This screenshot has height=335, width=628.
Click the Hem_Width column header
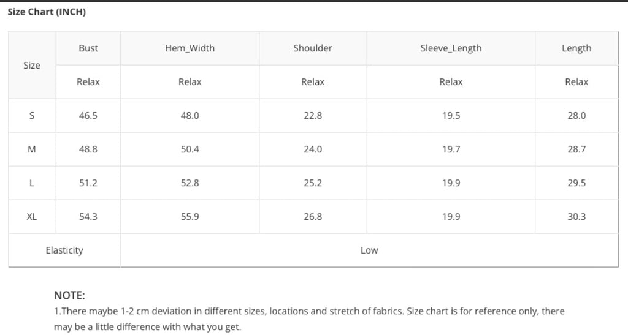click(190, 48)
